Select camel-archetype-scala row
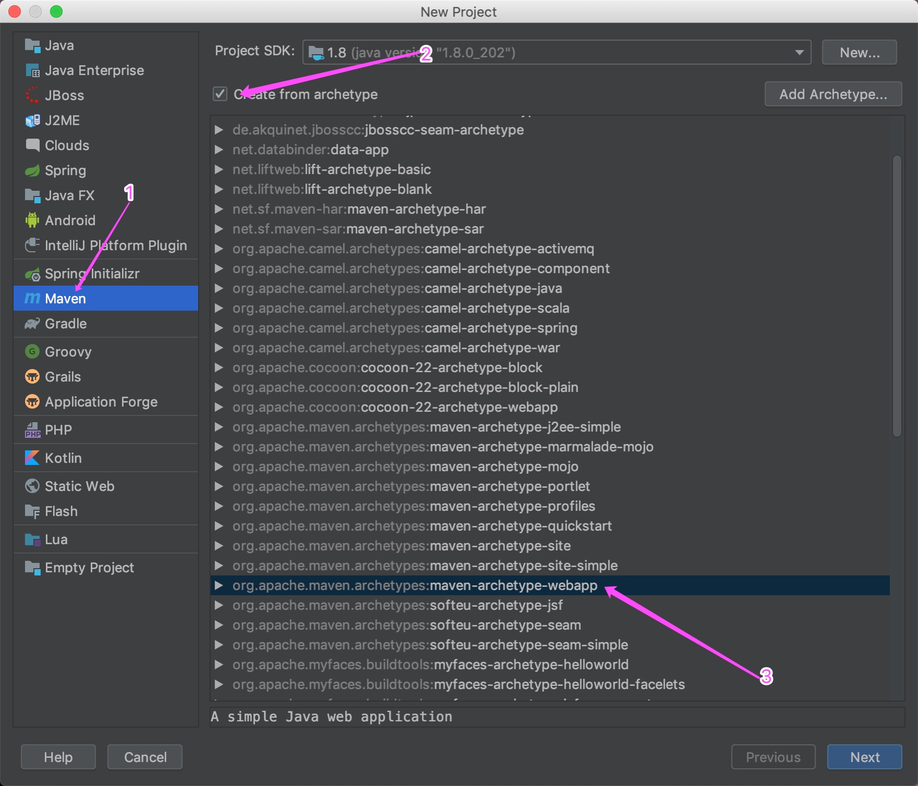918x786 pixels. click(550, 308)
